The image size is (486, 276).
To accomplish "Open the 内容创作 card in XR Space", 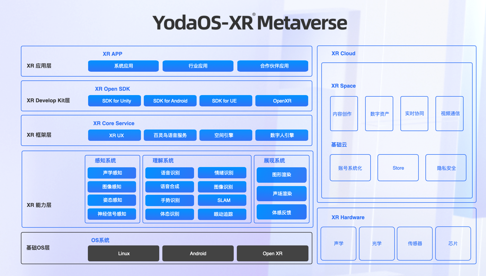I will point(344,114).
